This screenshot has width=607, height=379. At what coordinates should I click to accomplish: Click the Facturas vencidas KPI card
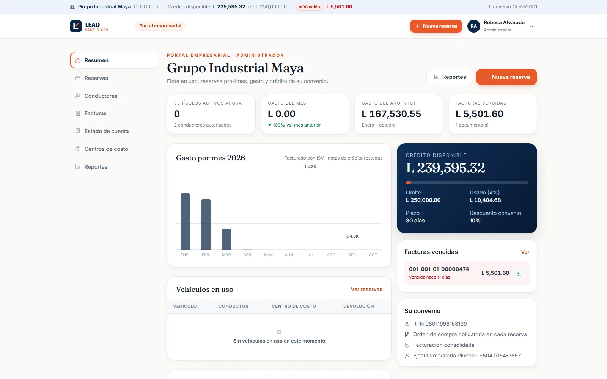tap(493, 114)
